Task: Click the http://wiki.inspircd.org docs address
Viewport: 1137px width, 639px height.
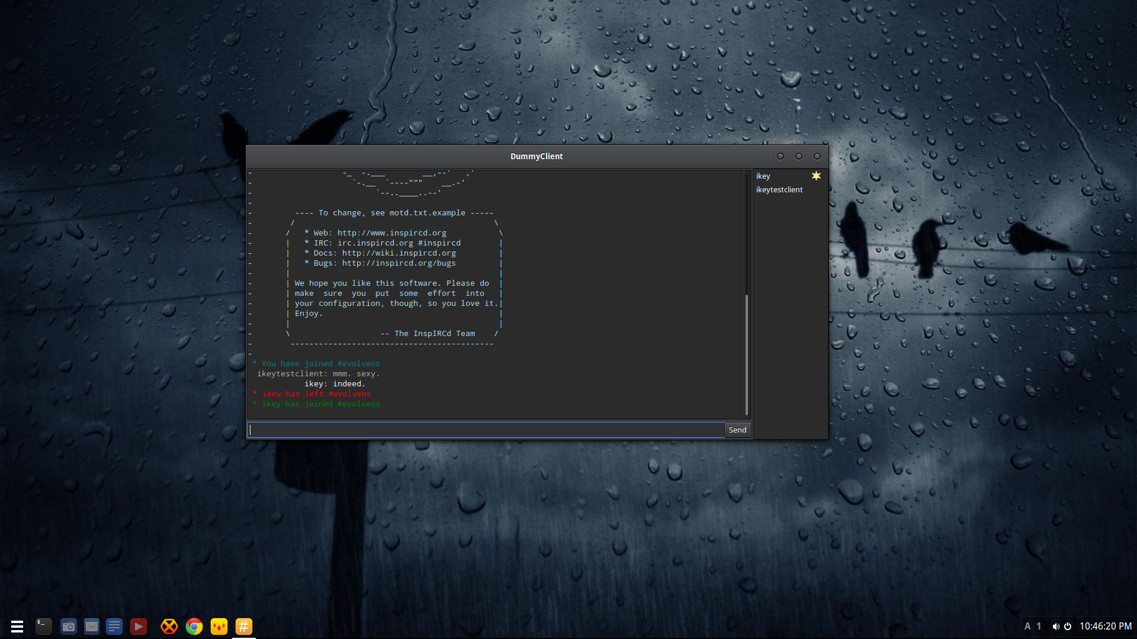Action: pos(399,253)
